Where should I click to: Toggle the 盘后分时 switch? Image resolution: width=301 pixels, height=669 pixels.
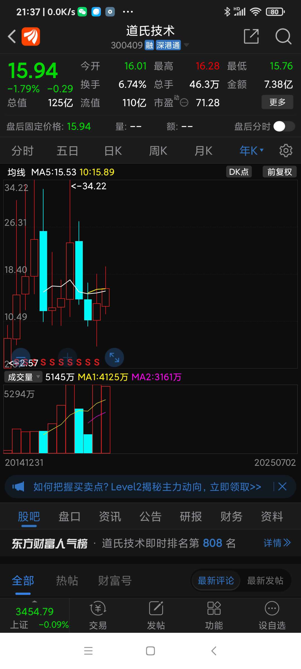point(284,126)
